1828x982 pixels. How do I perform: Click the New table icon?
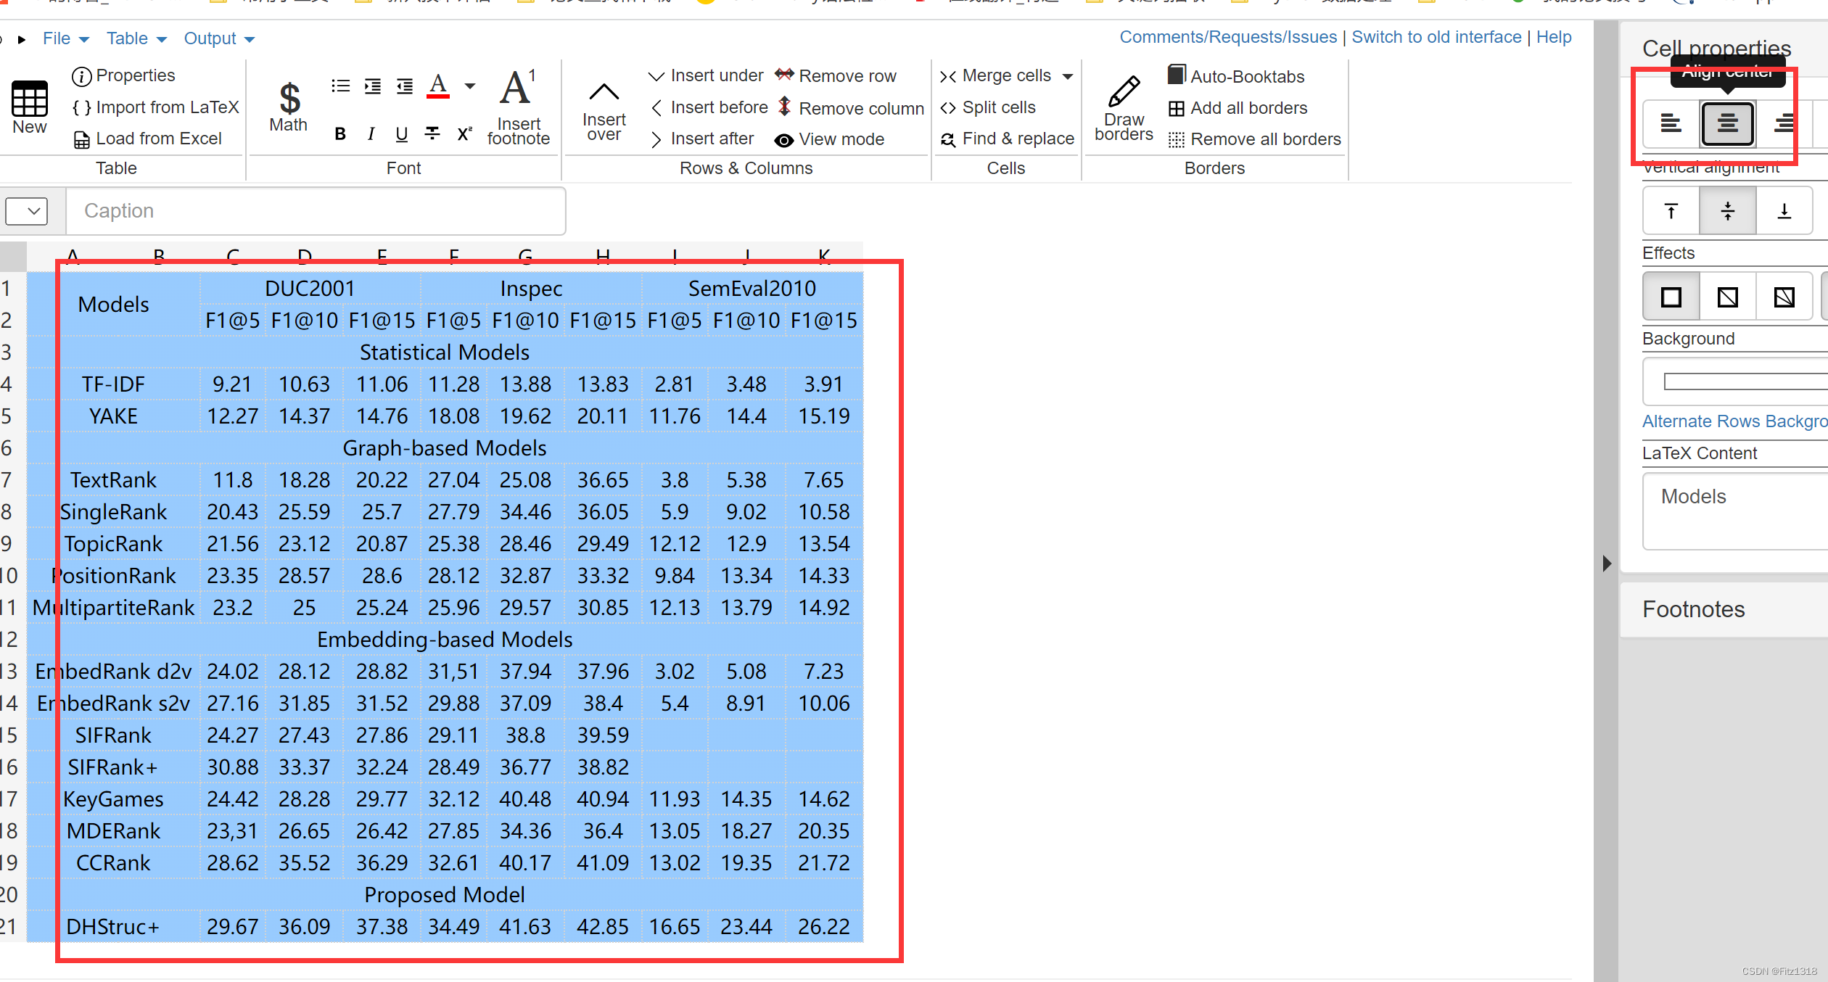[29, 99]
